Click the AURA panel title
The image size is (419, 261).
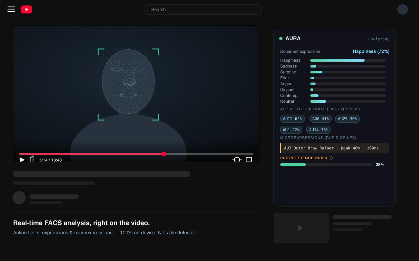click(x=293, y=38)
